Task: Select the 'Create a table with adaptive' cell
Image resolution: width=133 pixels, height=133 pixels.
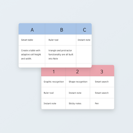Action: (32, 54)
